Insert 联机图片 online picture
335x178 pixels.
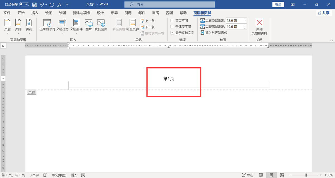tap(101, 25)
